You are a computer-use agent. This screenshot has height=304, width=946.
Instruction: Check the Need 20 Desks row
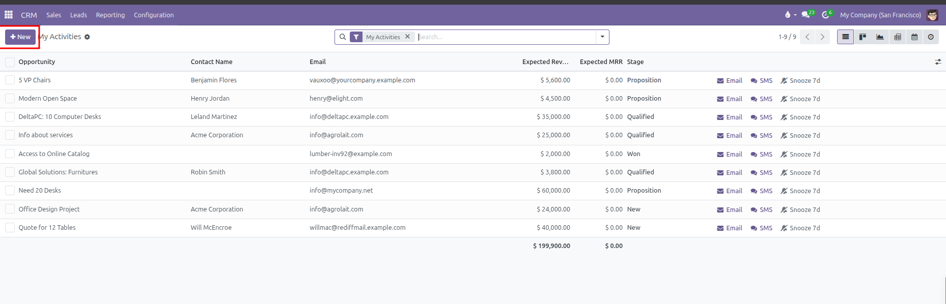pos(10,191)
